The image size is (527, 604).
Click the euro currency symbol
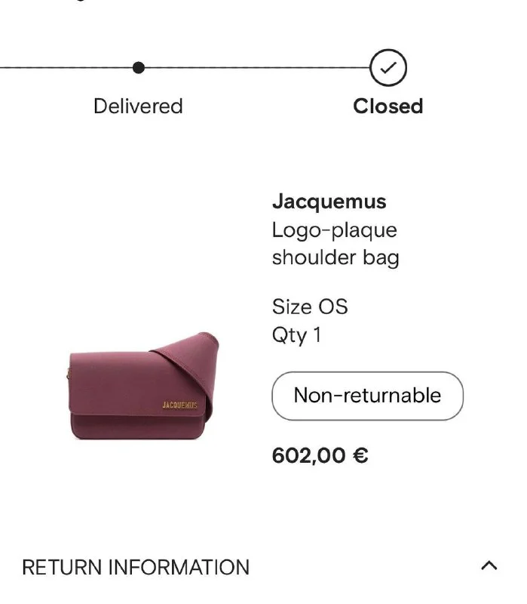coord(360,456)
